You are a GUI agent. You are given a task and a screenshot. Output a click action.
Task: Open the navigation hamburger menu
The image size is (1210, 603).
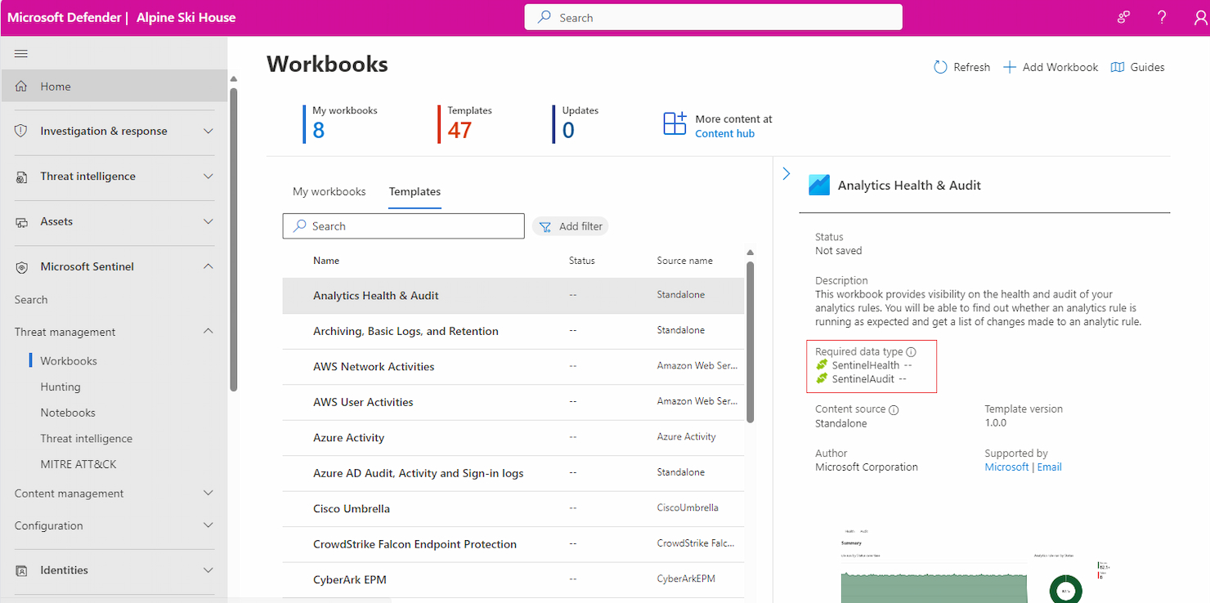(20, 53)
